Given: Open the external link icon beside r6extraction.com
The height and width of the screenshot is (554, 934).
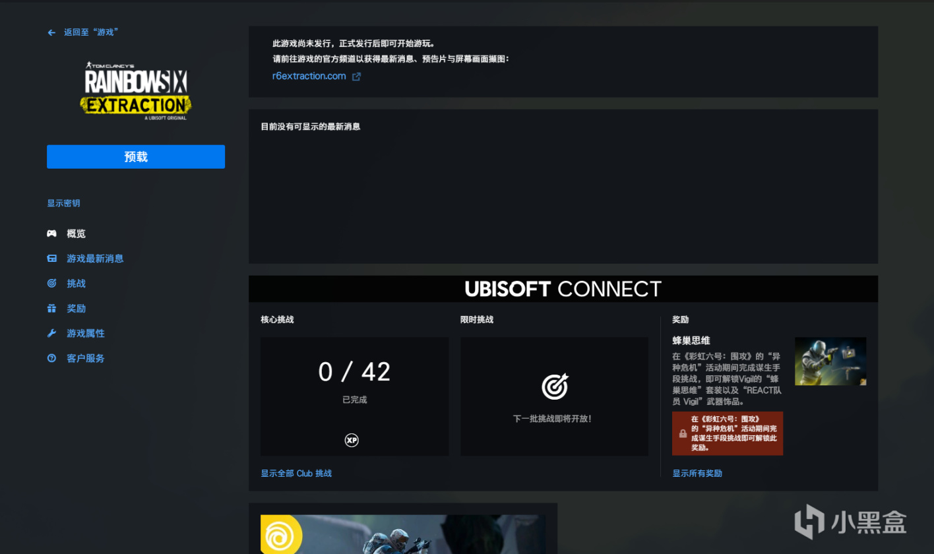Looking at the screenshot, I should pyautogui.click(x=356, y=77).
